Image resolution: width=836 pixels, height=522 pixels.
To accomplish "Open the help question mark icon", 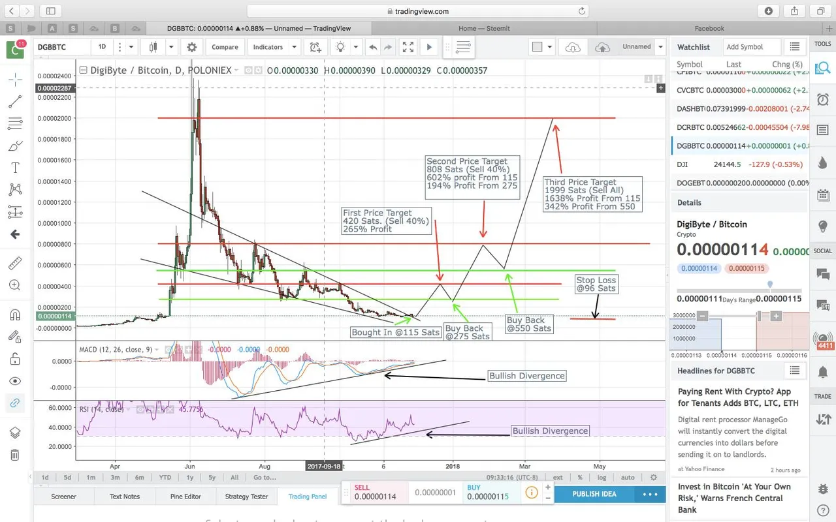I will (823, 509).
